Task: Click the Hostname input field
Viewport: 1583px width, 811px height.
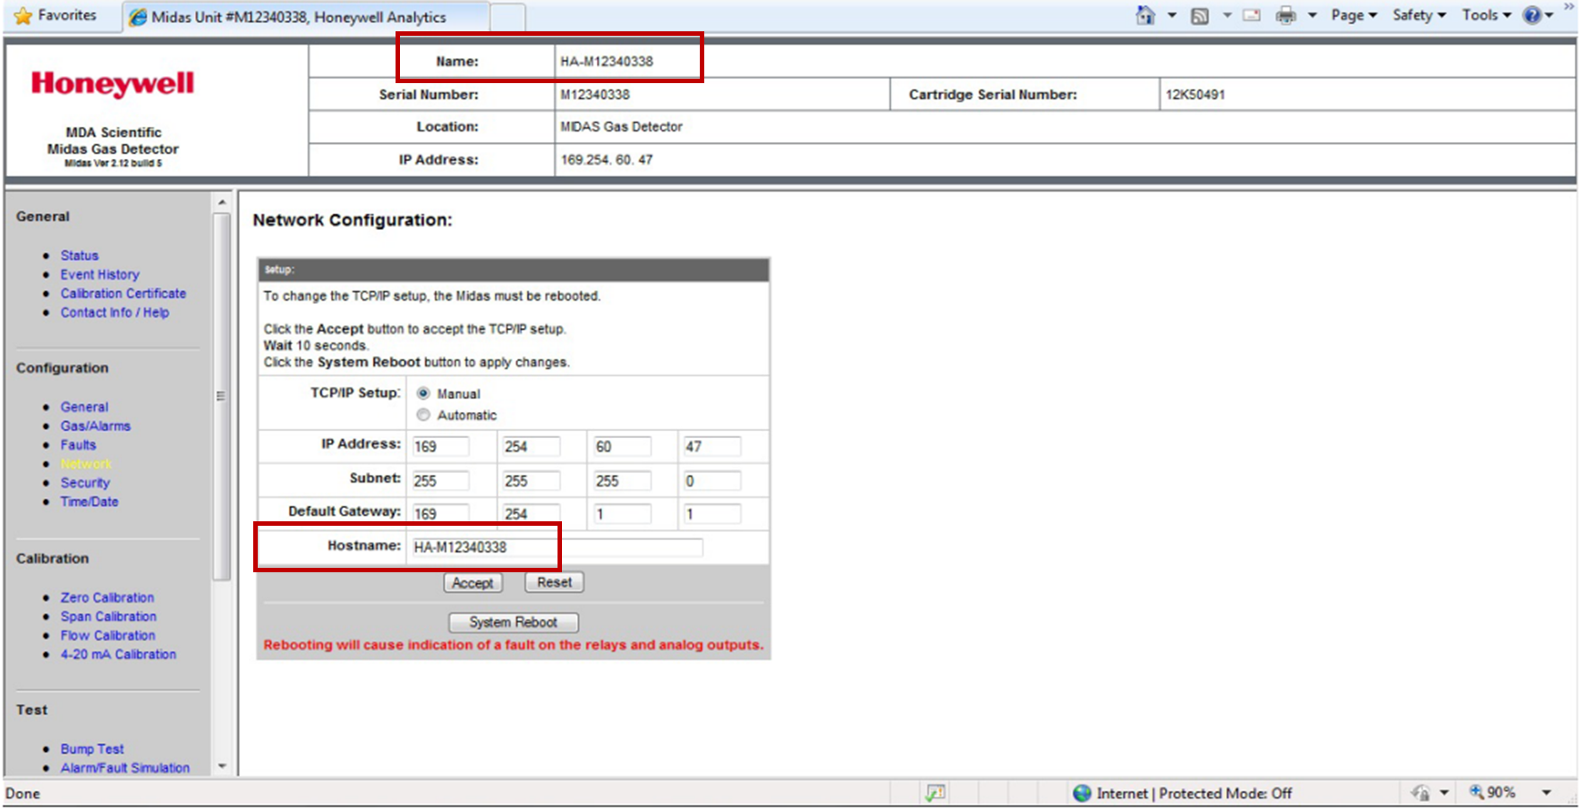Action: click(557, 547)
